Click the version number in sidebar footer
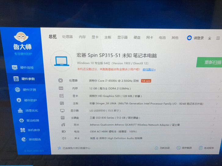 [x=34, y=151]
